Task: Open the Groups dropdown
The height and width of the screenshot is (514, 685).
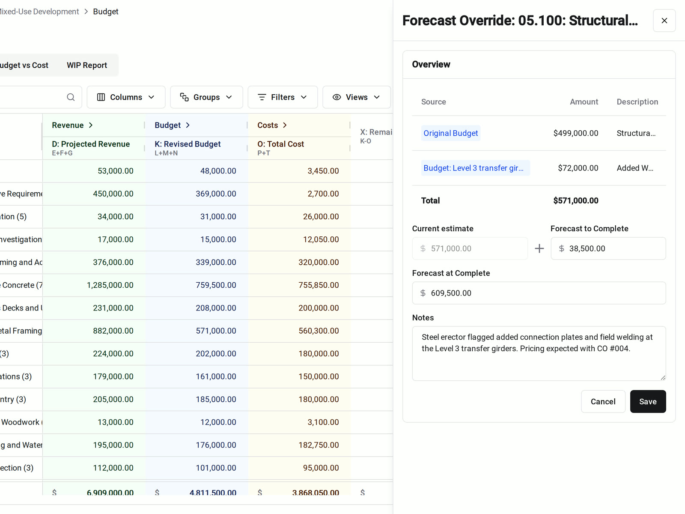Action: pyautogui.click(x=206, y=97)
